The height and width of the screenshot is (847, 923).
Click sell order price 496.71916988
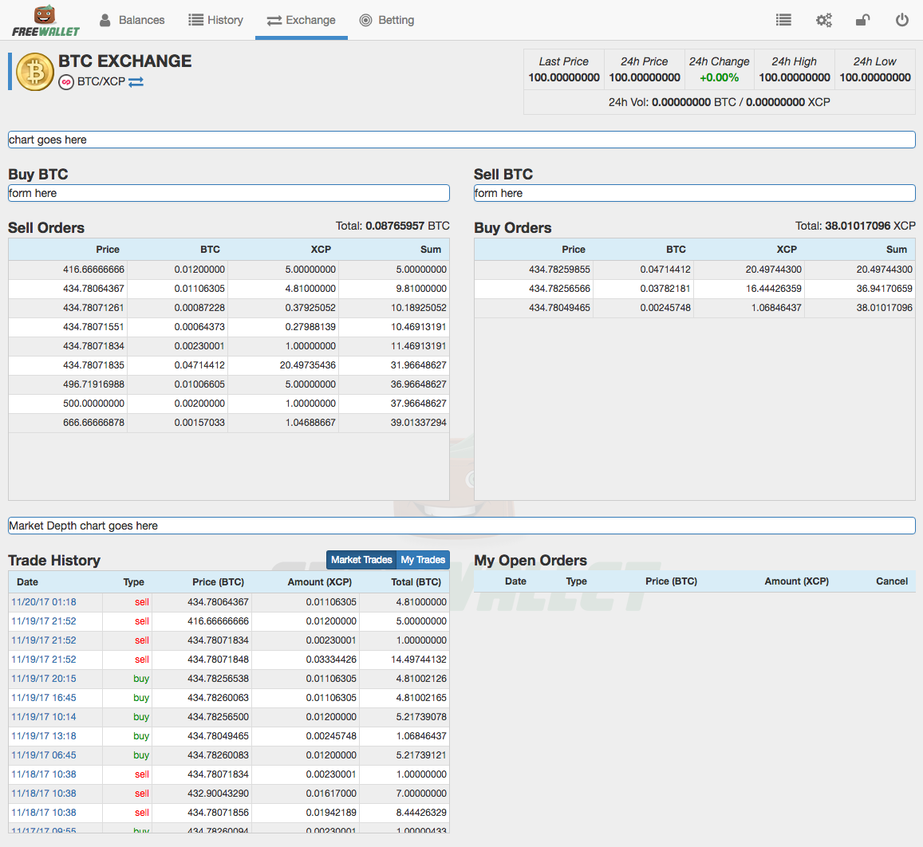click(x=93, y=384)
